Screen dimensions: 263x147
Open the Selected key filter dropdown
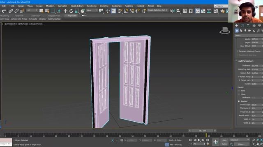click(239, 140)
